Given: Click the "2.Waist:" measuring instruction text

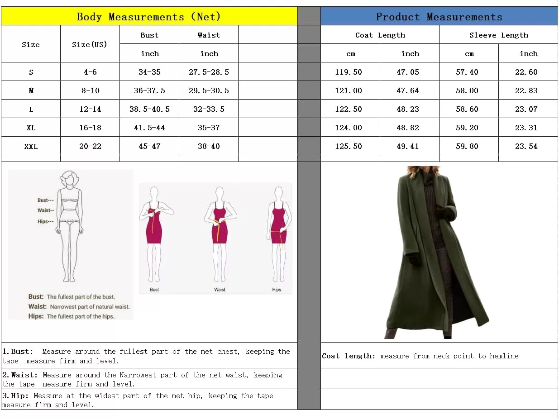Looking at the screenshot, I should (142, 379).
